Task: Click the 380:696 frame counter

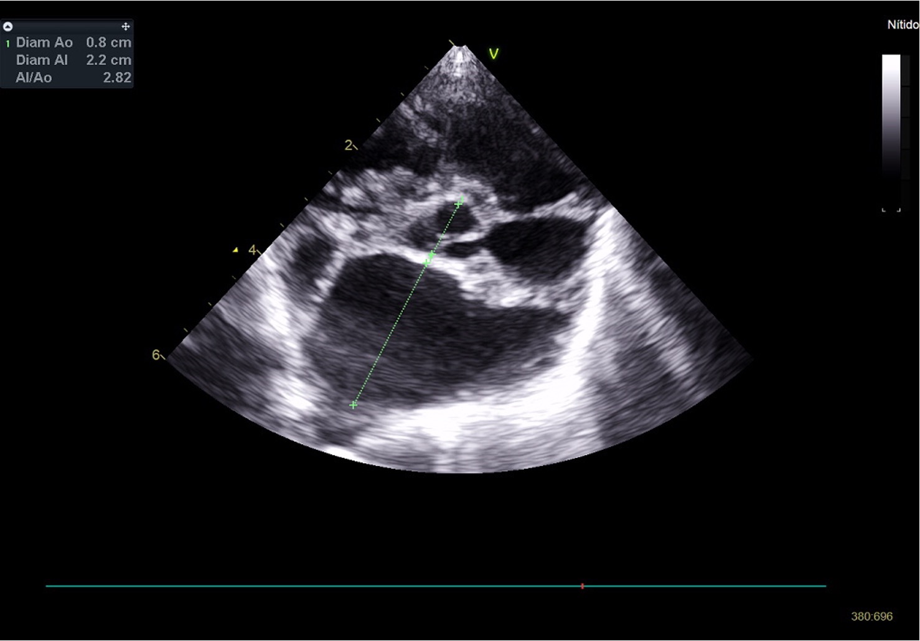Action: click(871, 616)
